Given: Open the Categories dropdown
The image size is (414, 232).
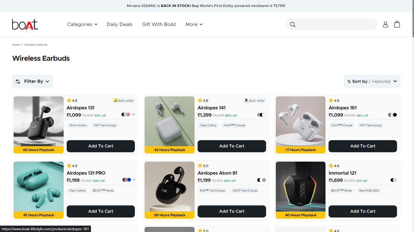Looking at the screenshot, I should (x=82, y=24).
